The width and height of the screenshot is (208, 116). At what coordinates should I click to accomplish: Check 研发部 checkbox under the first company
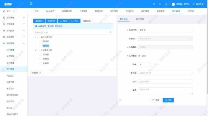pos(41,41)
